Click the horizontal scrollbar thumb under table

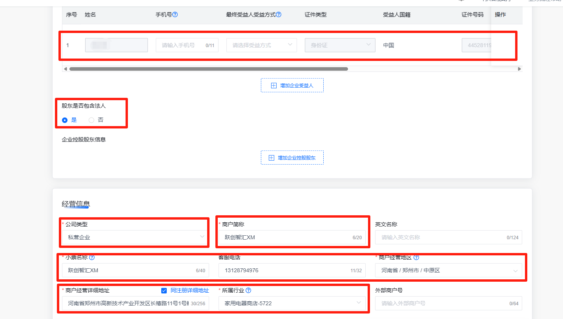(x=209, y=69)
